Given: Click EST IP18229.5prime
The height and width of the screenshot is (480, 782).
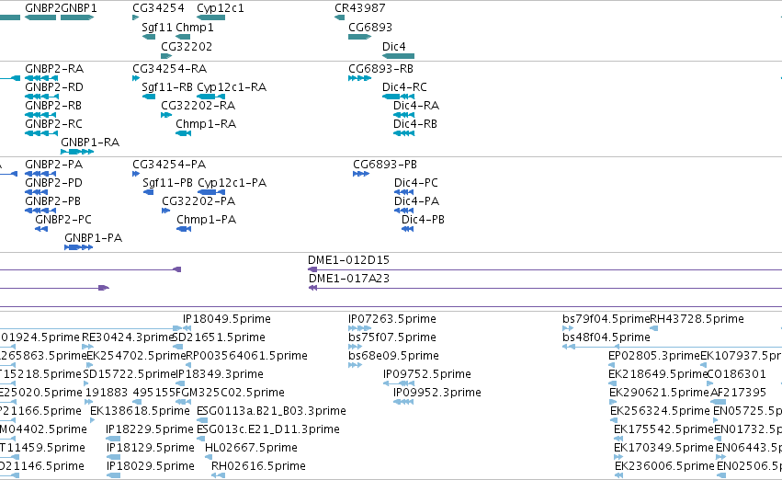Looking at the screenshot, I should click(x=150, y=429).
